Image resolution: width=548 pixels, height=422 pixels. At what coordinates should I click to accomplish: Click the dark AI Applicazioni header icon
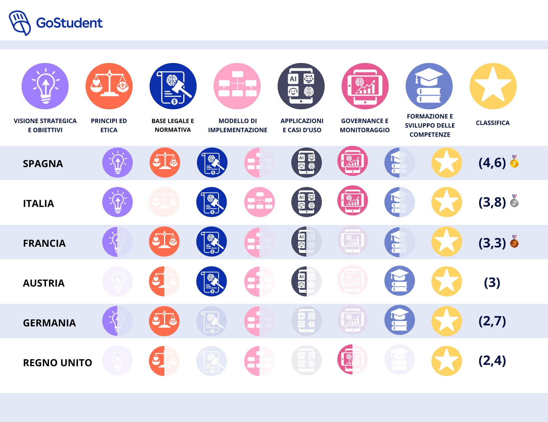pyautogui.click(x=301, y=86)
